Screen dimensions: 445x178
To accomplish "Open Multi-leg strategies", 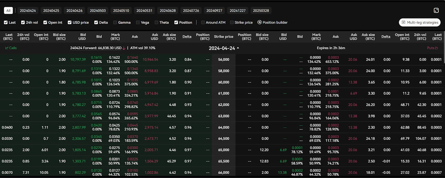I will pyautogui.click(x=419, y=23).
